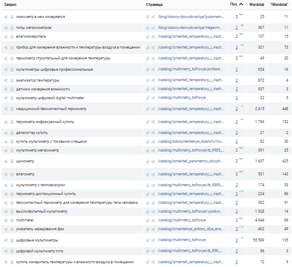Click the paperclip icon in 'влагометр' row
The height and width of the screenshot is (267, 292).
(x=148, y=175)
